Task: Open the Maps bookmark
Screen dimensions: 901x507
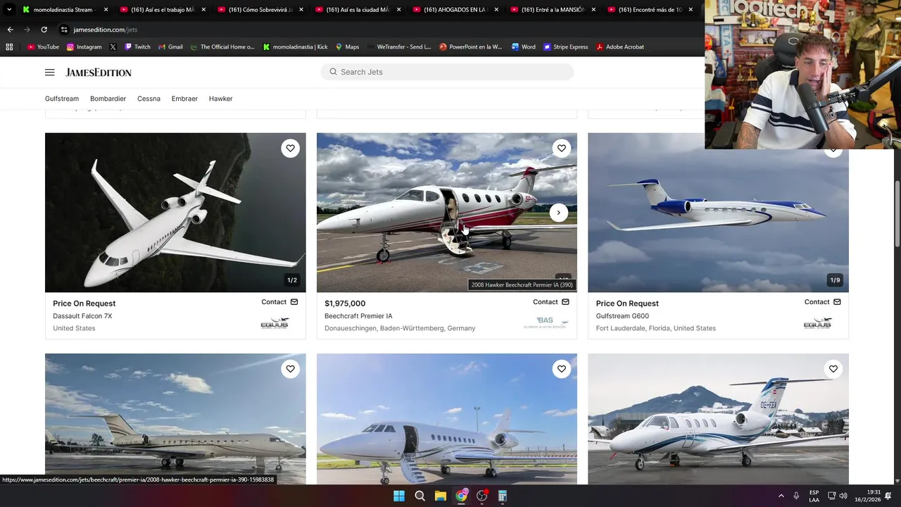Action: 347,47
